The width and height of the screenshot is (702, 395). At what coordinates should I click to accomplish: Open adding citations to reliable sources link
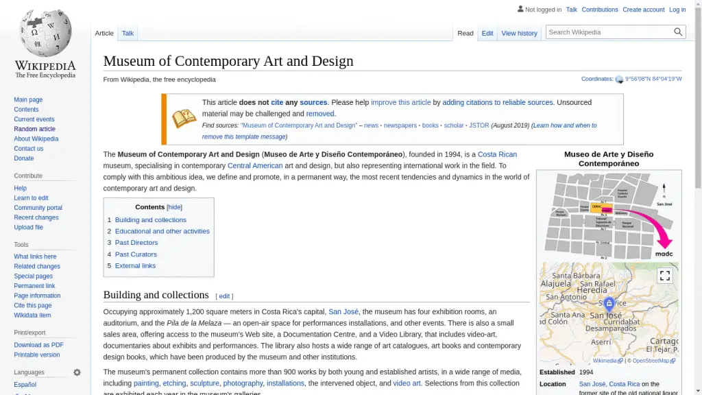pyautogui.click(x=498, y=103)
